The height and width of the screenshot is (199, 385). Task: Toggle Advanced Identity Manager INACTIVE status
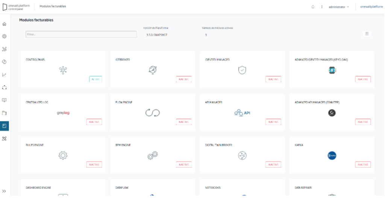click(x=363, y=79)
